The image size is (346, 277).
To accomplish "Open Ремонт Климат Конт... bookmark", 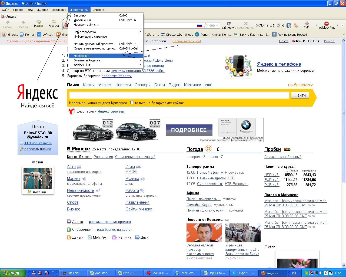I will pos(213,35).
